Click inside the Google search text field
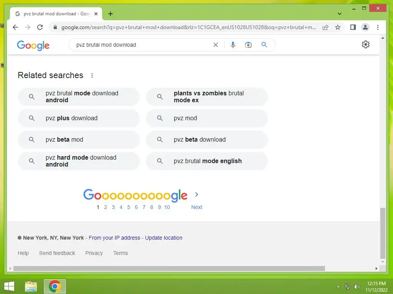393x294 pixels. pyautogui.click(x=143, y=45)
